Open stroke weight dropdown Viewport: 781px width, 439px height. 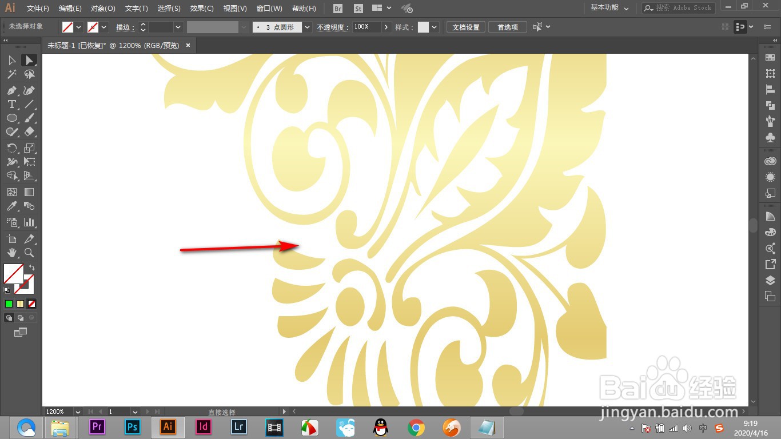tap(178, 27)
